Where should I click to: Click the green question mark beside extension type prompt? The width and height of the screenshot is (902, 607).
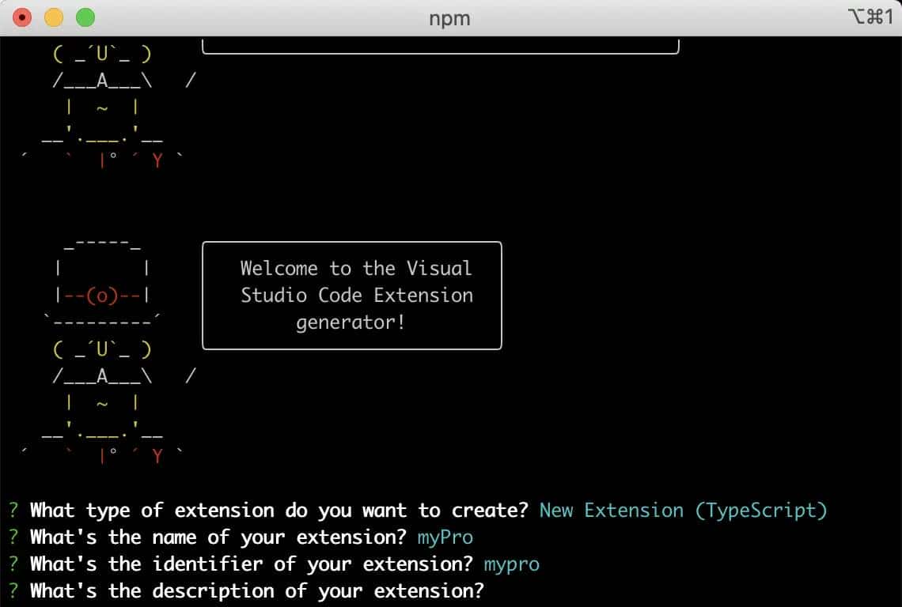coord(13,511)
